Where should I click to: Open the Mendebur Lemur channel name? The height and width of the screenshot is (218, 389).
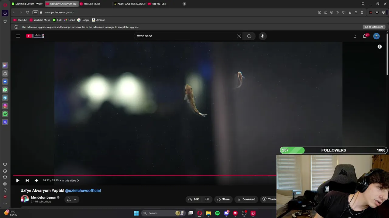43,197
